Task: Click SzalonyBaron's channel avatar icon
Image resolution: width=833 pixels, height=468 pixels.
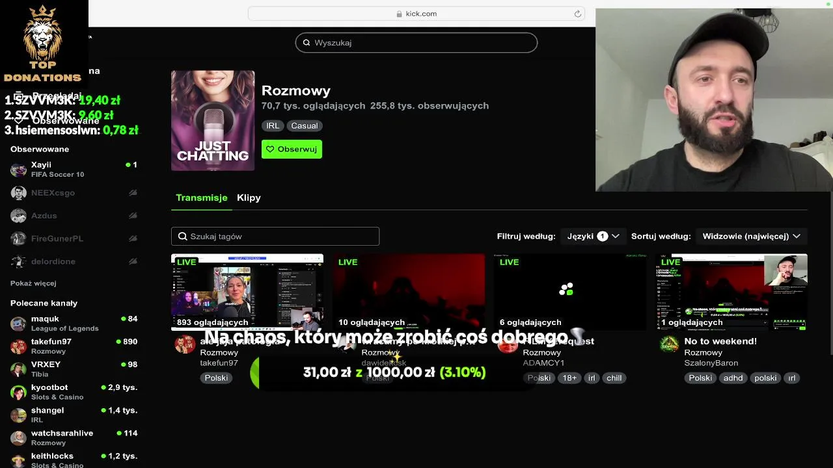Action: pyautogui.click(x=669, y=344)
